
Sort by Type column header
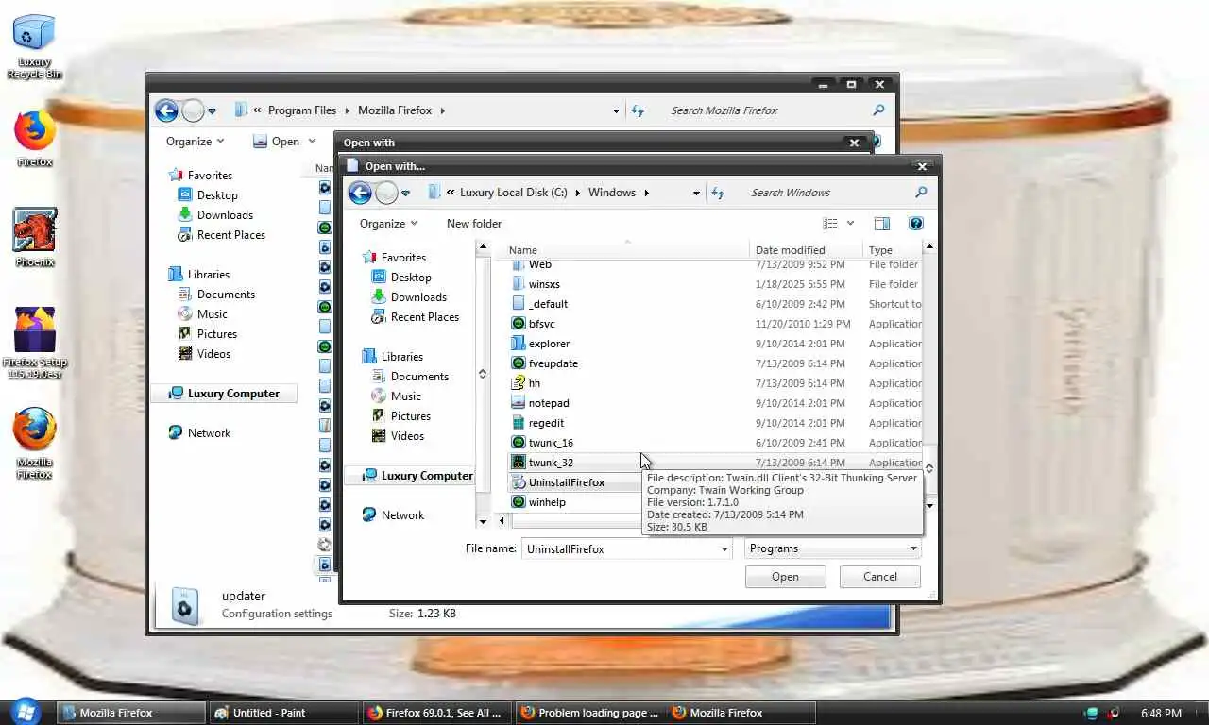point(880,250)
